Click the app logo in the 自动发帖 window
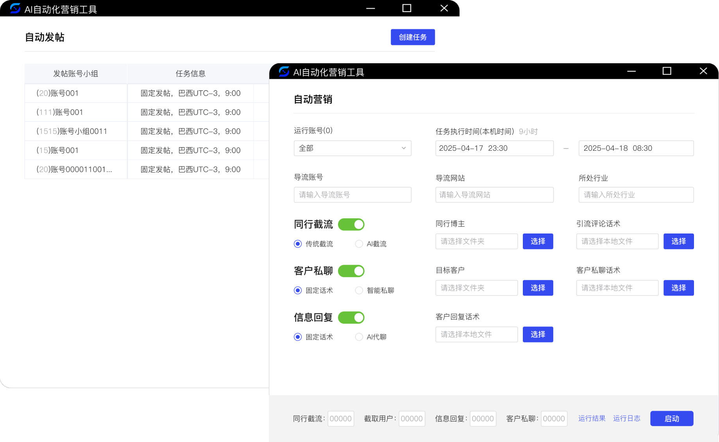Image resolution: width=719 pixels, height=442 pixels. point(15,8)
